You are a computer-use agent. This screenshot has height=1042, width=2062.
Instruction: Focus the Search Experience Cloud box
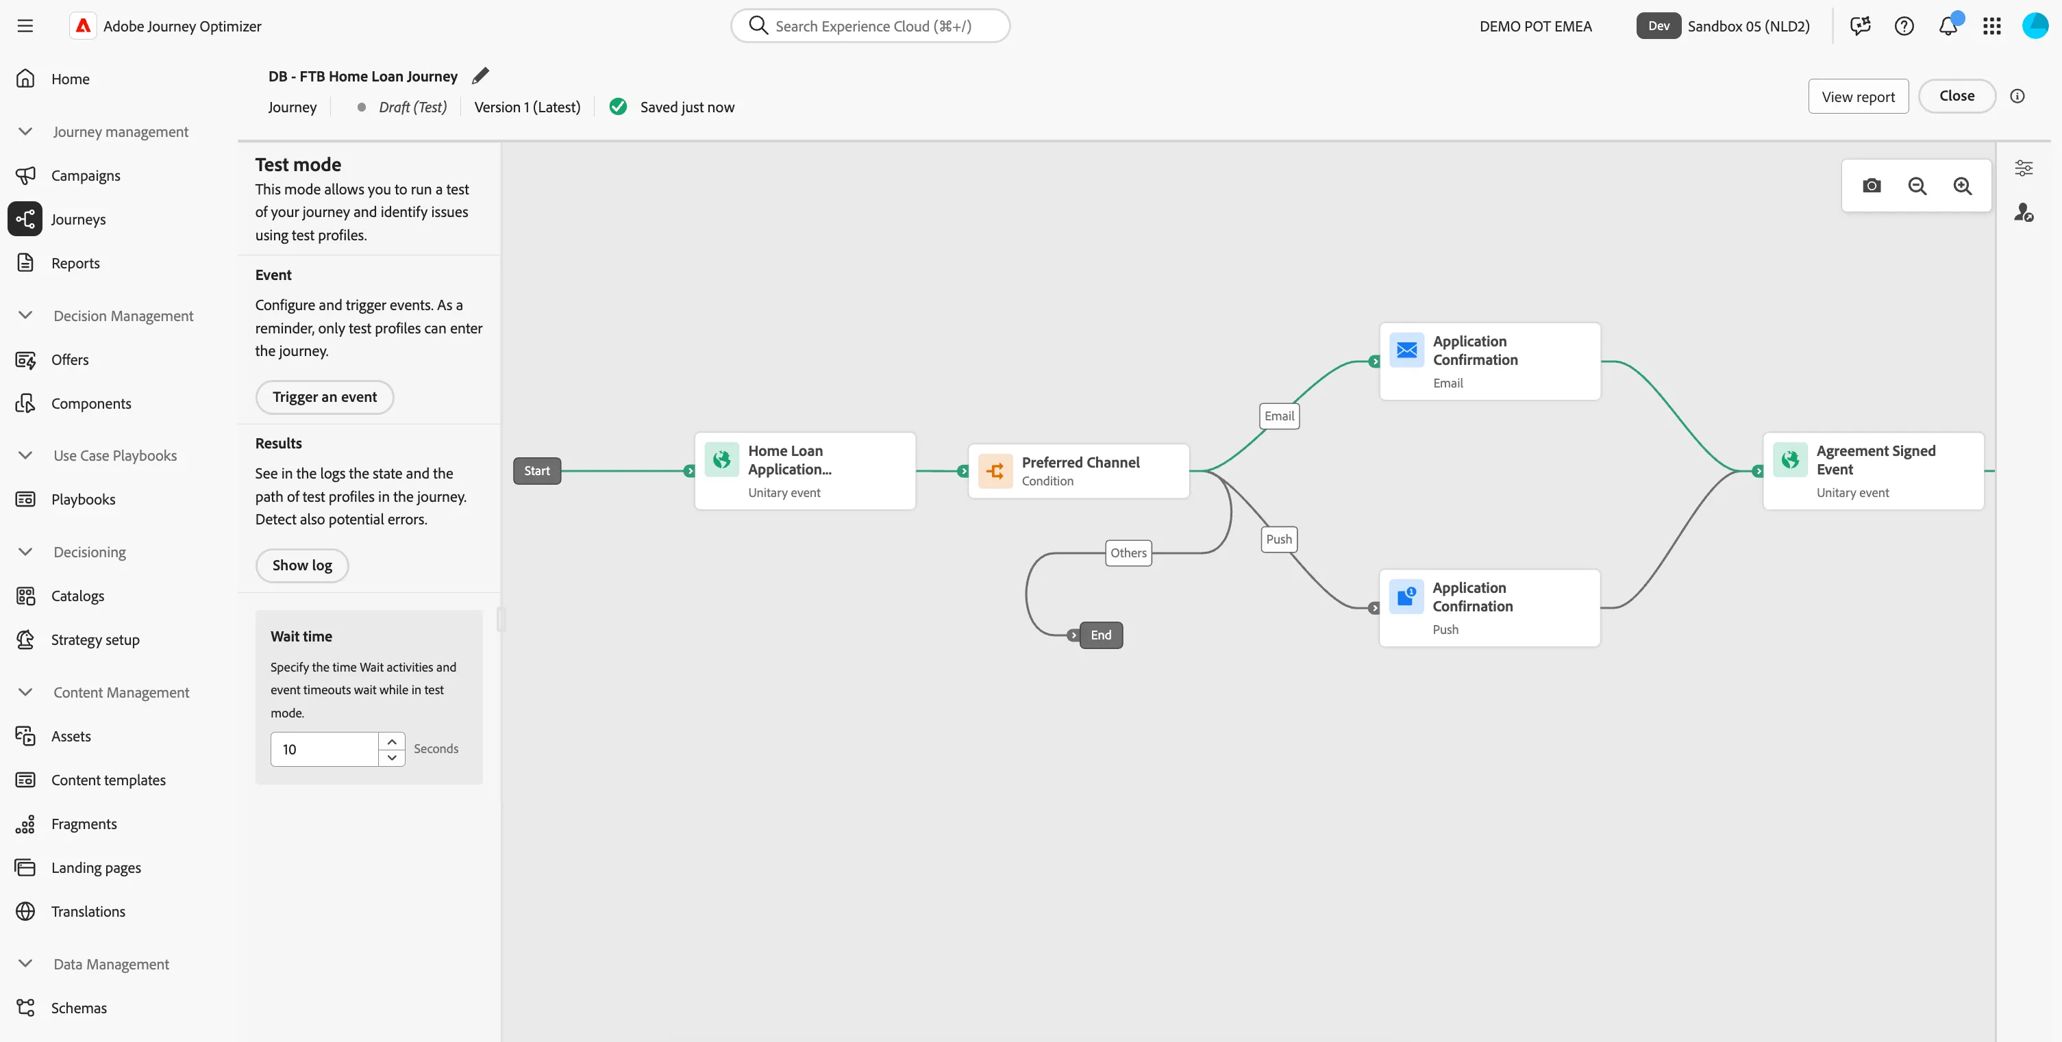point(870,25)
